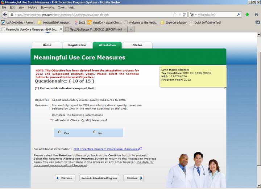Click the green downloads arrow icon
The width and height of the screenshot is (261, 189).
[247, 15]
